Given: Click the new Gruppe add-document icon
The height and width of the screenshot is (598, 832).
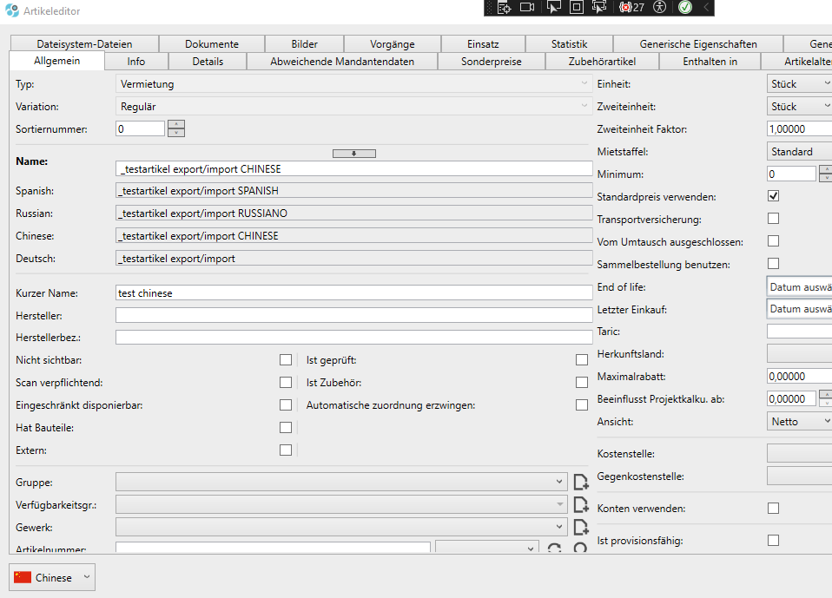Looking at the screenshot, I should 581,482.
